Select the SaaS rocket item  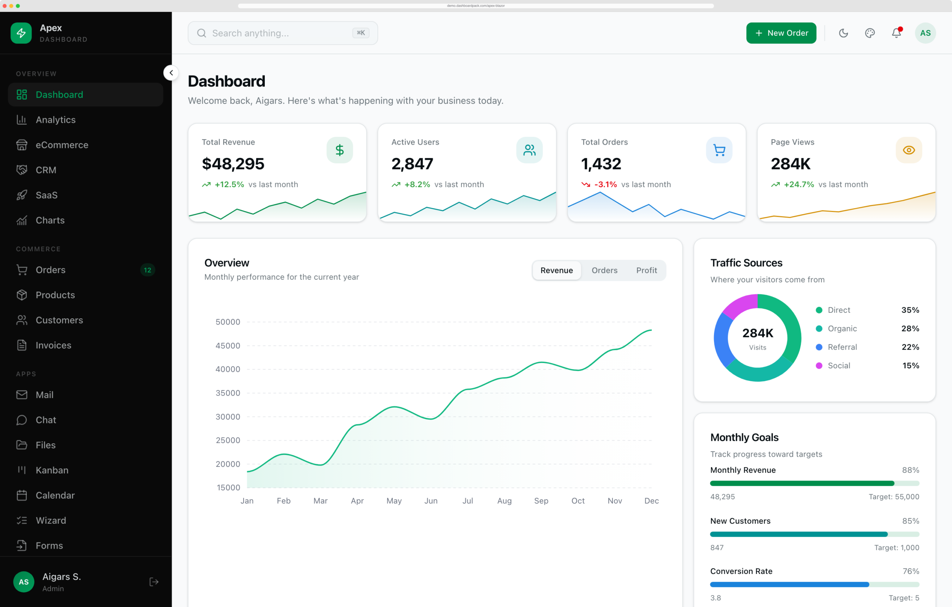(x=86, y=195)
